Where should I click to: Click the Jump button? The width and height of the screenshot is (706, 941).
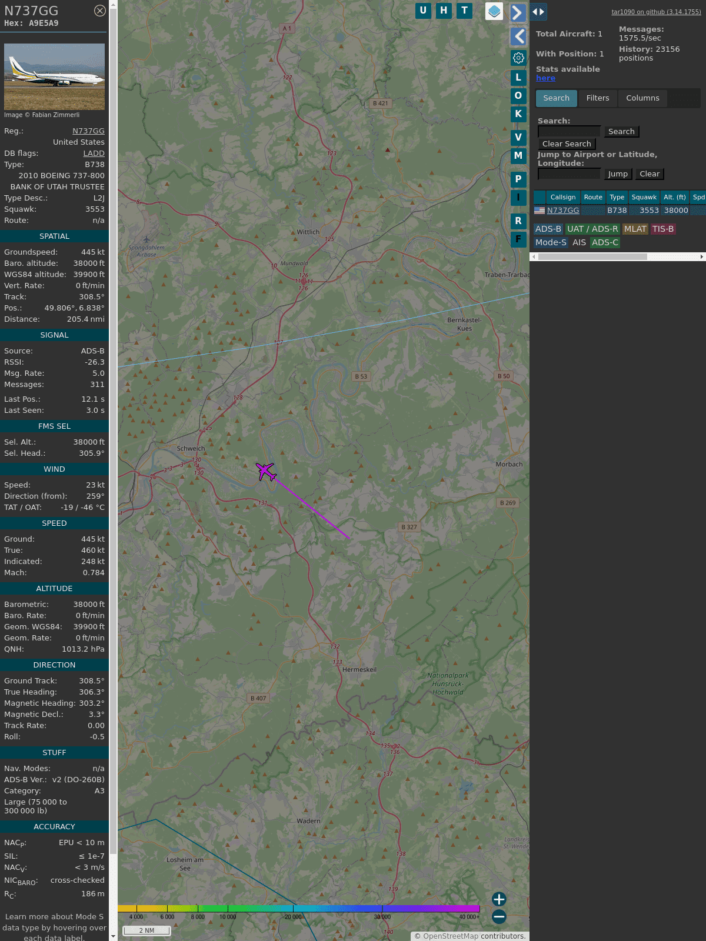pos(618,174)
